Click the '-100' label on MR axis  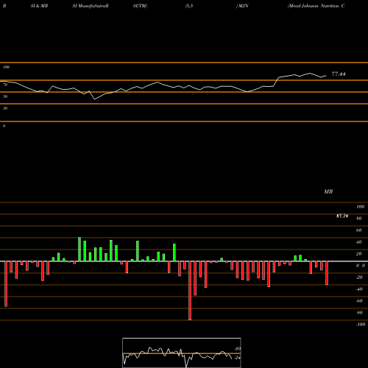point(361,325)
